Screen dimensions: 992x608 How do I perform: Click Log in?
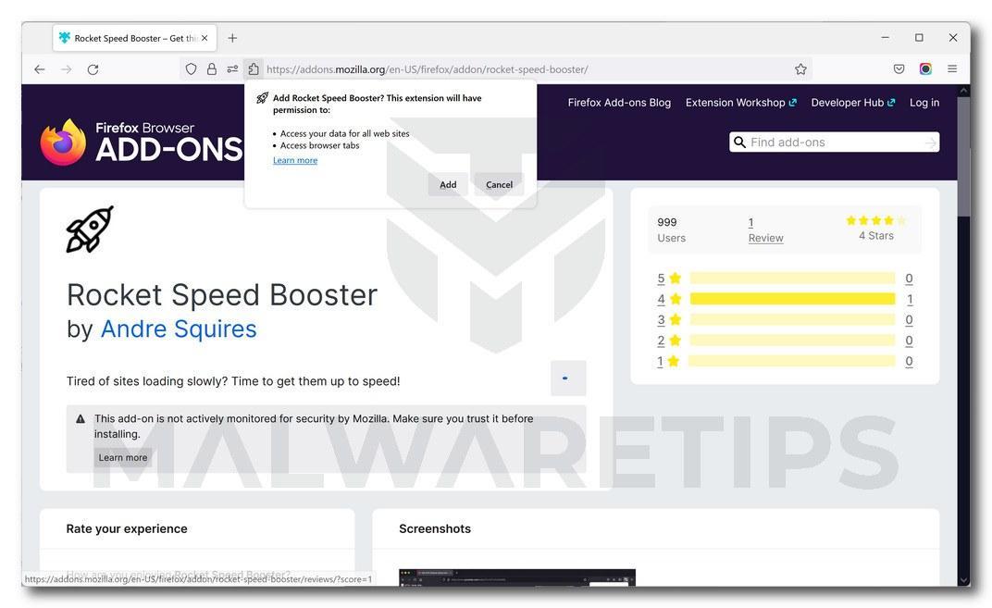924,103
